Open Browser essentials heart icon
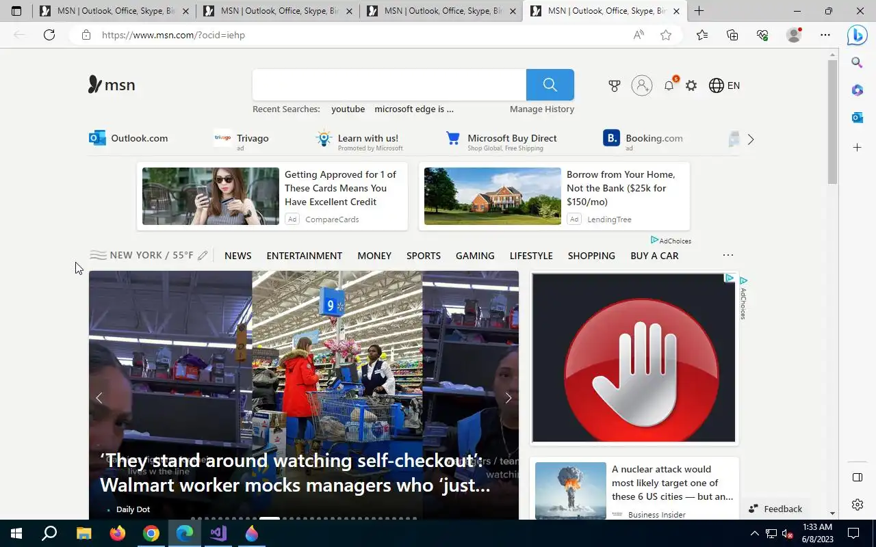Screen dimensions: 876x547 click(x=762, y=35)
